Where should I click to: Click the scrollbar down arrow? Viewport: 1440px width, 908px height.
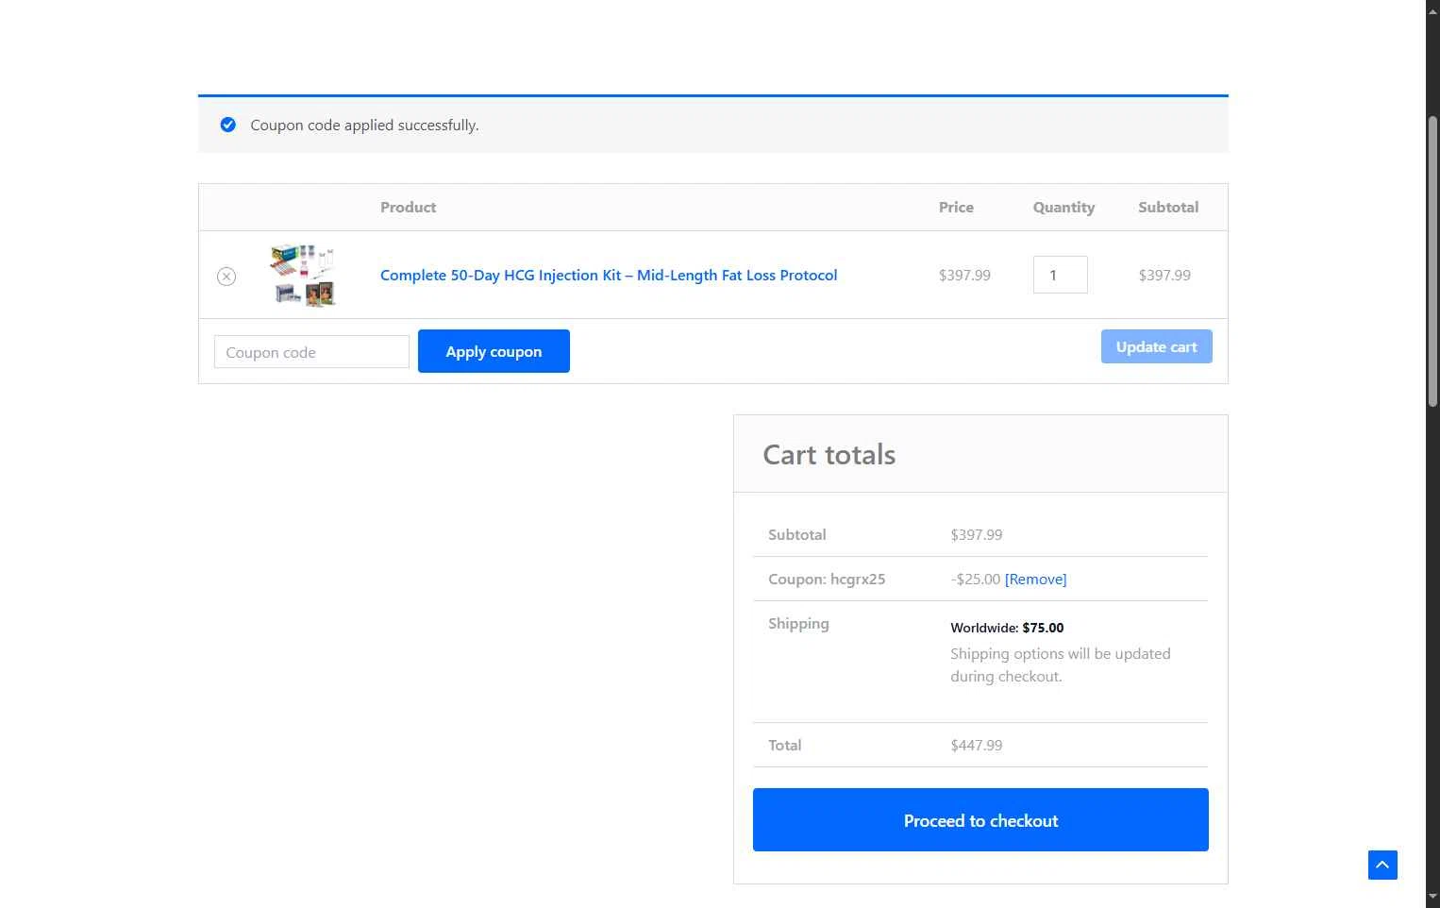(x=1432, y=898)
